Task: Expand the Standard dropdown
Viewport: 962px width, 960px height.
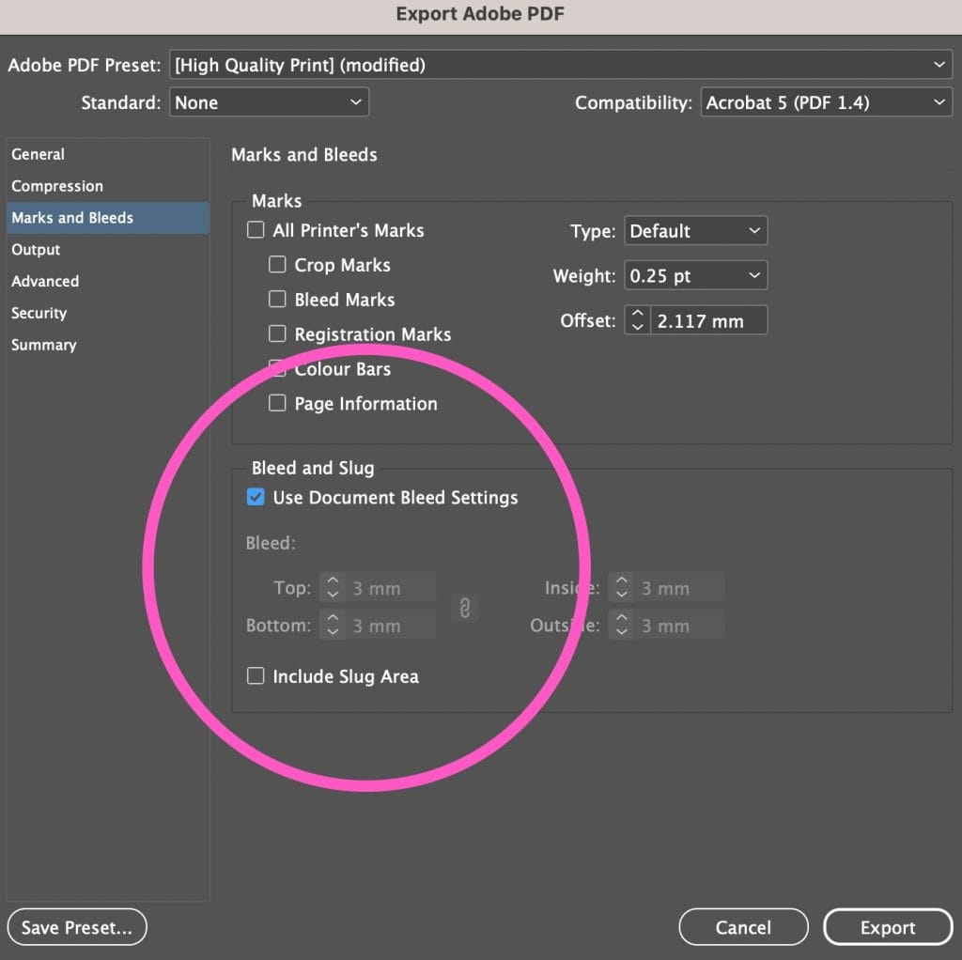Action: coord(270,102)
